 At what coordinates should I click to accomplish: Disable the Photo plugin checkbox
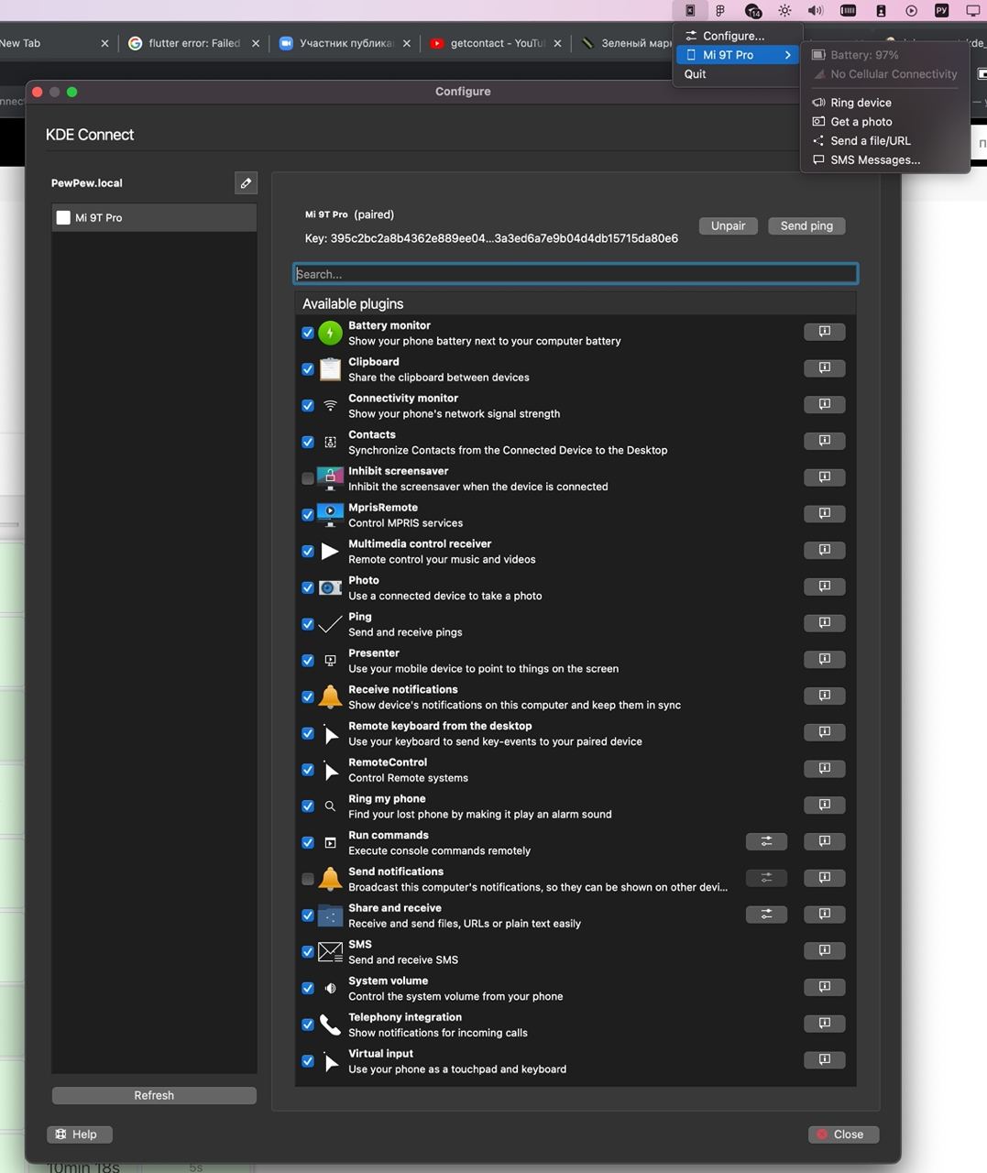coord(308,587)
